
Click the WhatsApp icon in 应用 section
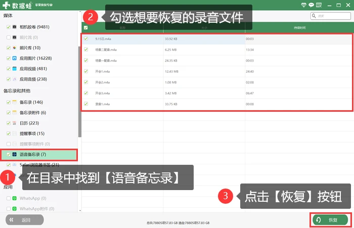[x=15, y=198]
